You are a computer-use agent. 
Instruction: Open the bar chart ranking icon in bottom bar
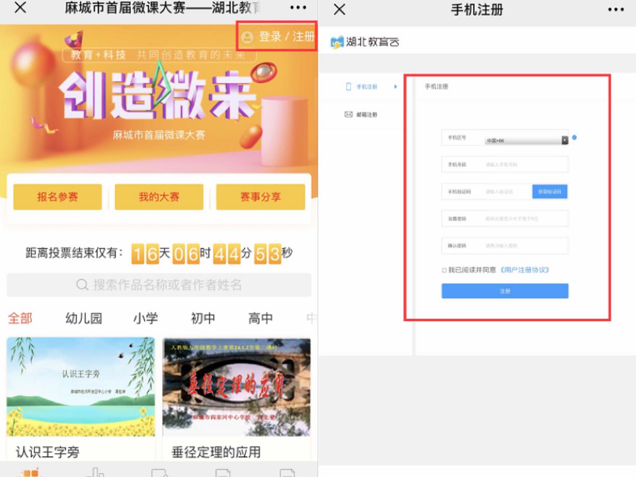pos(95,472)
